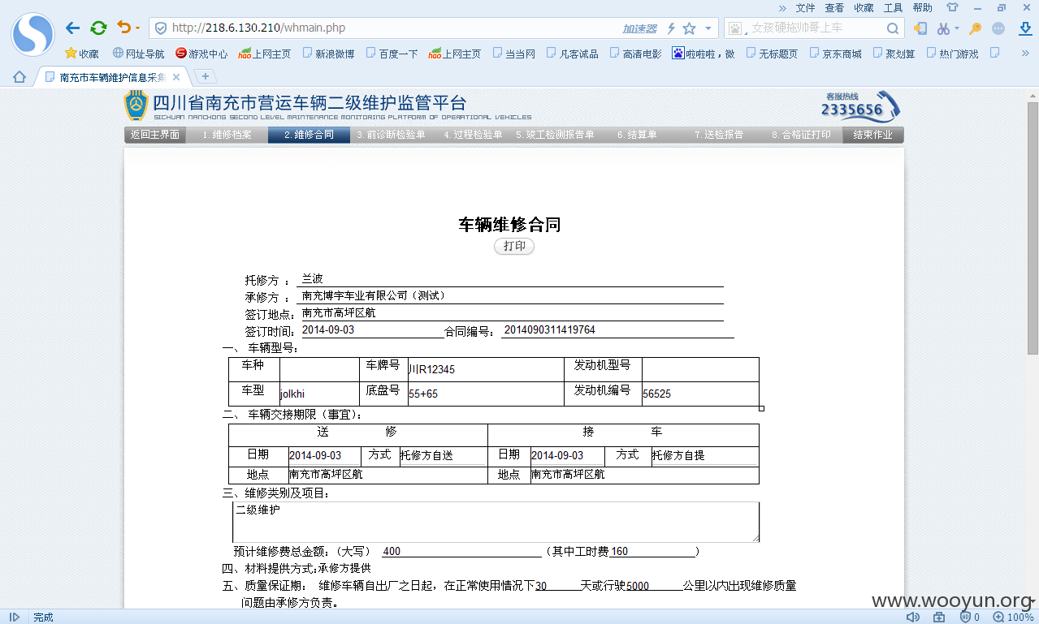The image size is (1039, 624).
Task: Click the 100% zoom magnifier control
Action: pyautogui.click(x=1014, y=617)
